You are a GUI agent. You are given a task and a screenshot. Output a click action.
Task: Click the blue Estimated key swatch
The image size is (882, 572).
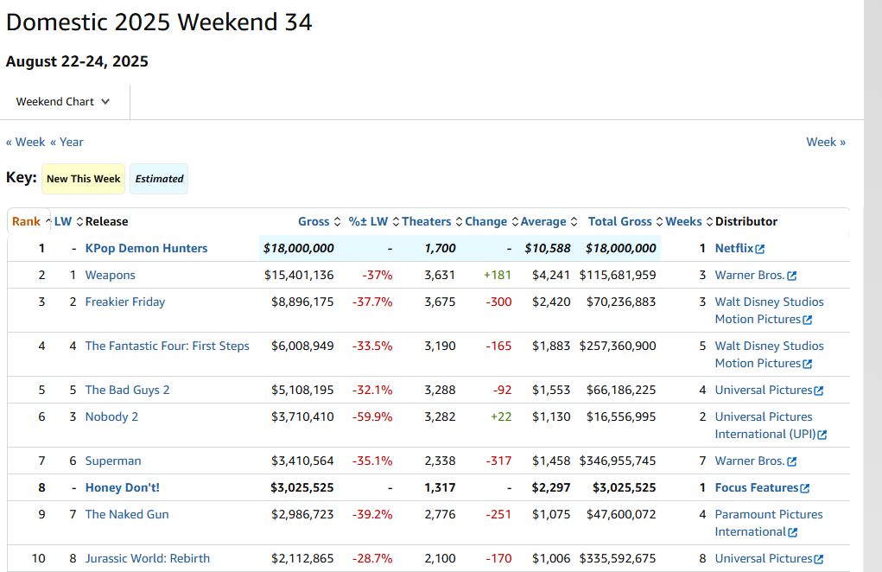click(x=159, y=179)
